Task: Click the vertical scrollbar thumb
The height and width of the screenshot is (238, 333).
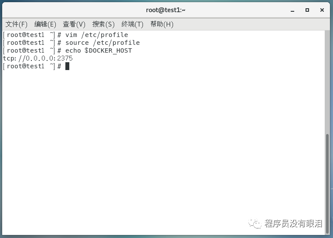Action: click(x=327, y=184)
